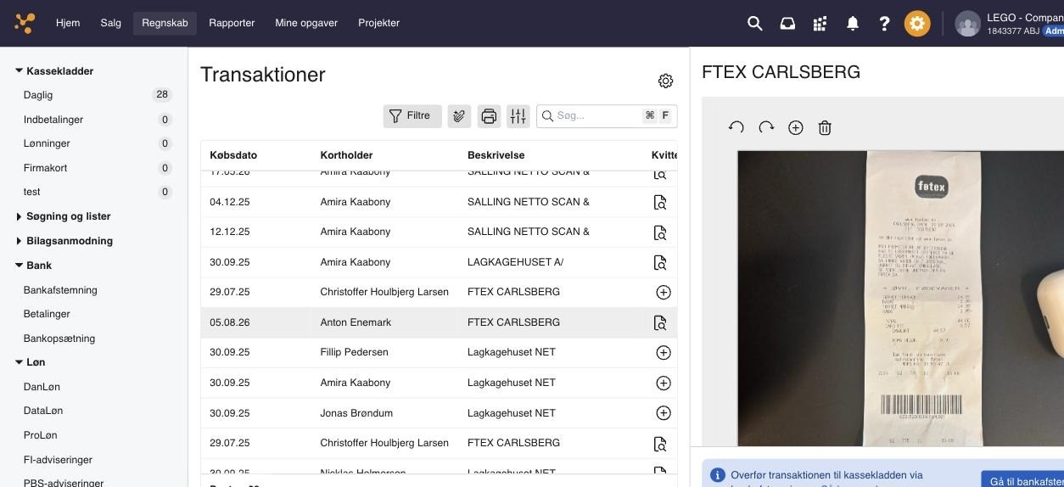Open help via the question mark icon
Screen dimensions: 1064x487
pyautogui.click(x=884, y=24)
